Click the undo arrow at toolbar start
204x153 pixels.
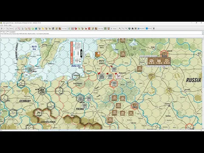click(x=2, y=28)
